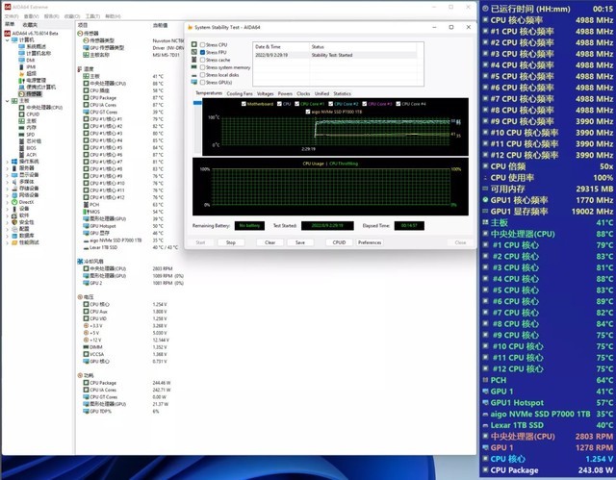Open the 电源管理 power icon

(x=21, y=80)
